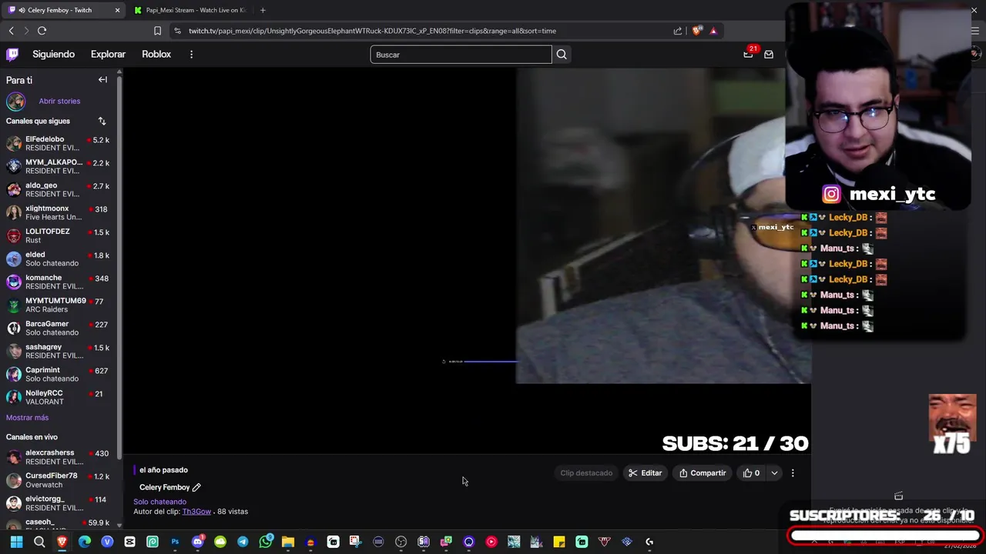Open Windows taskbar search
The height and width of the screenshot is (554, 986).
point(39,542)
